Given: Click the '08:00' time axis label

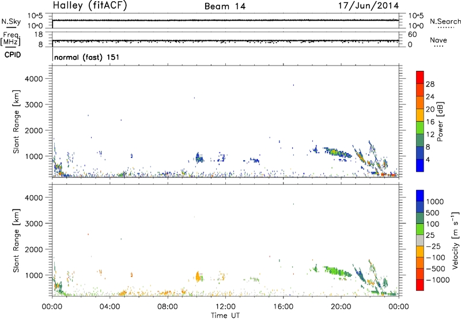Looking at the screenshot, I should (x=168, y=307).
